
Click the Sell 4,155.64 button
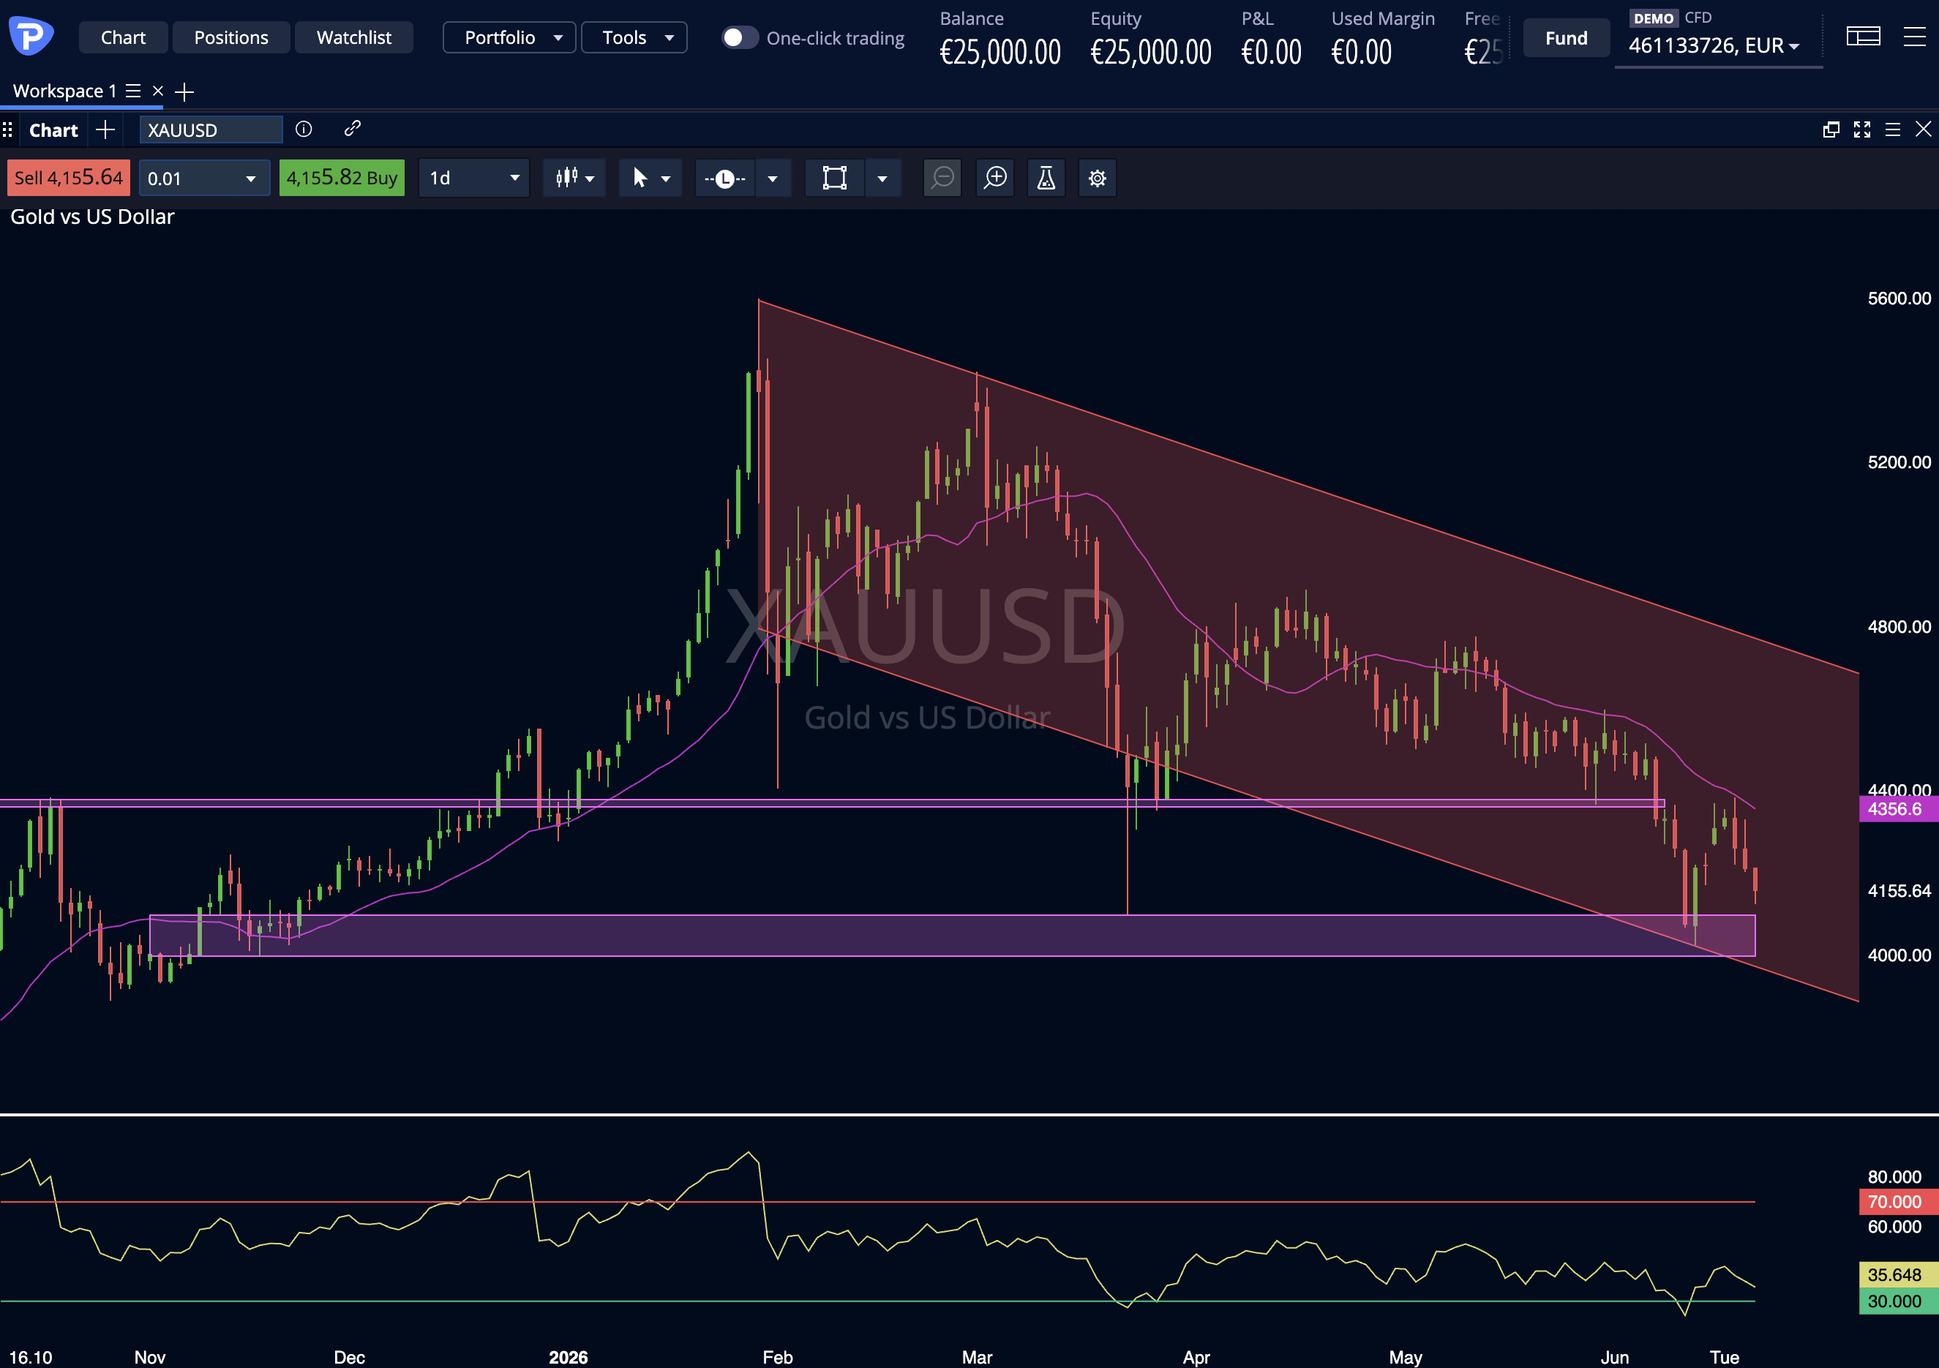(68, 178)
